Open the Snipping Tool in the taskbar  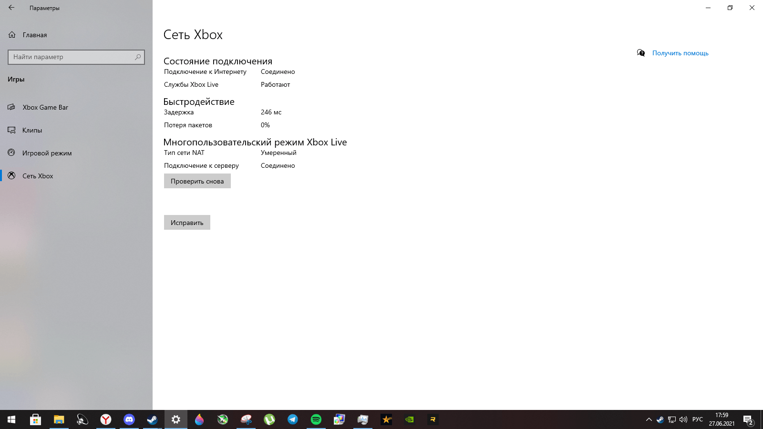pyautogui.click(x=246, y=419)
